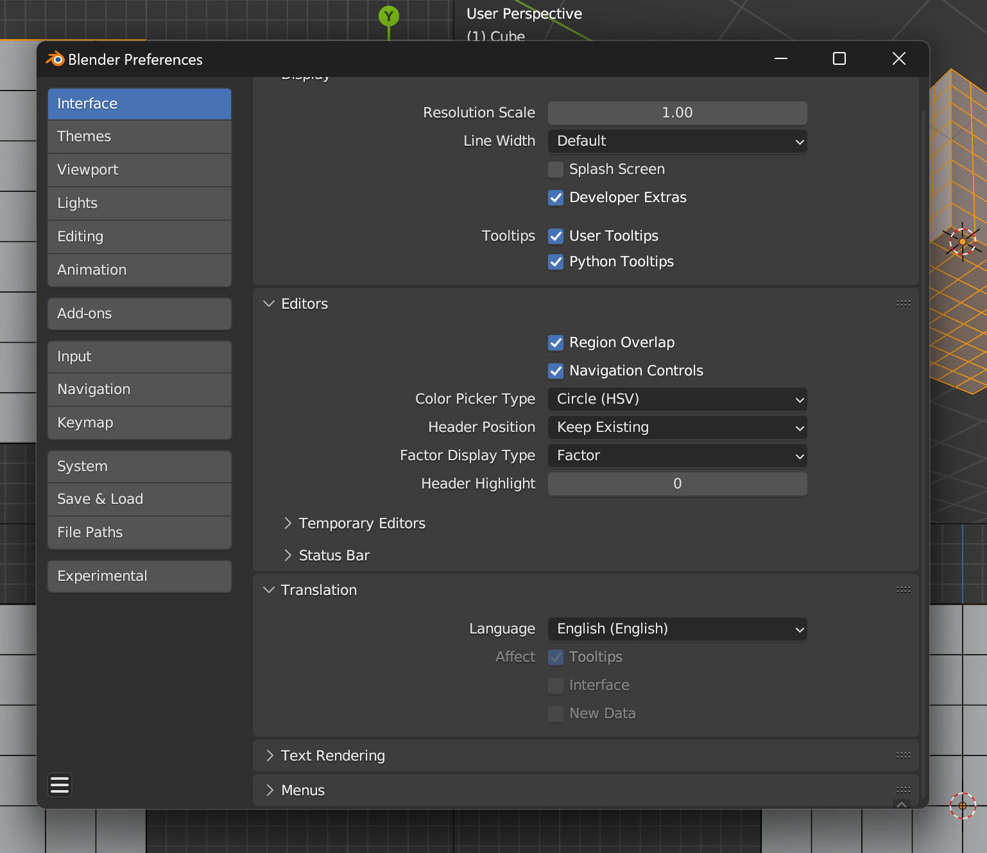Open Navigation preferences
Viewport: 987px width, 853px height.
tap(139, 390)
